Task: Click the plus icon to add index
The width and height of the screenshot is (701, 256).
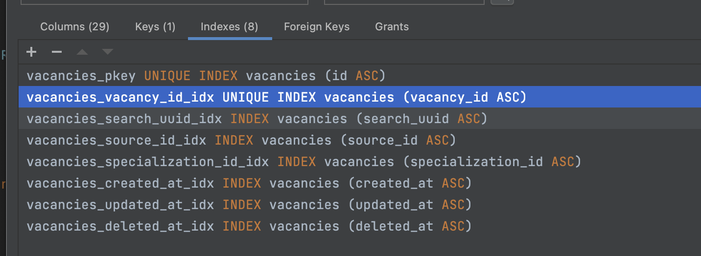Action: coord(31,52)
